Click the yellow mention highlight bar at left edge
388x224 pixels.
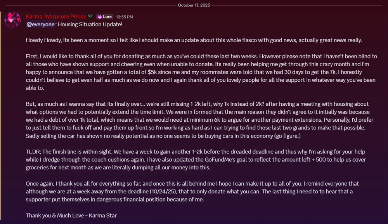click(0, 116)
